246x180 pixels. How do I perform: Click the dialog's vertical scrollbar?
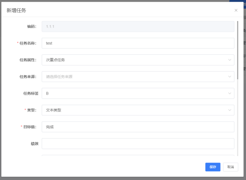pos(238,50)
